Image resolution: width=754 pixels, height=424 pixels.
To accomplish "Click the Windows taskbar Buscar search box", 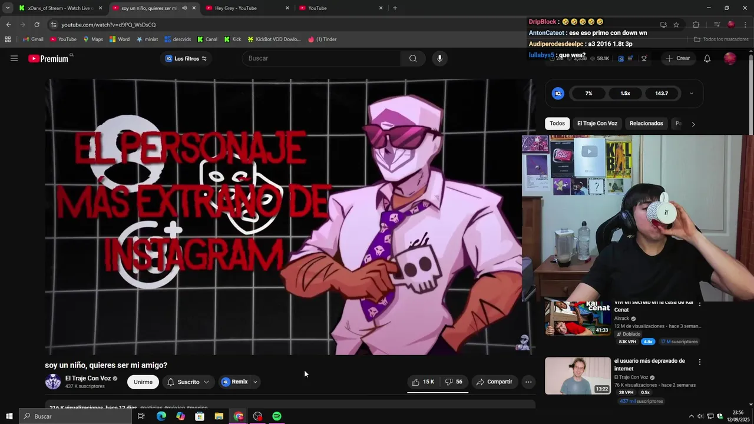I will [75, 416].
